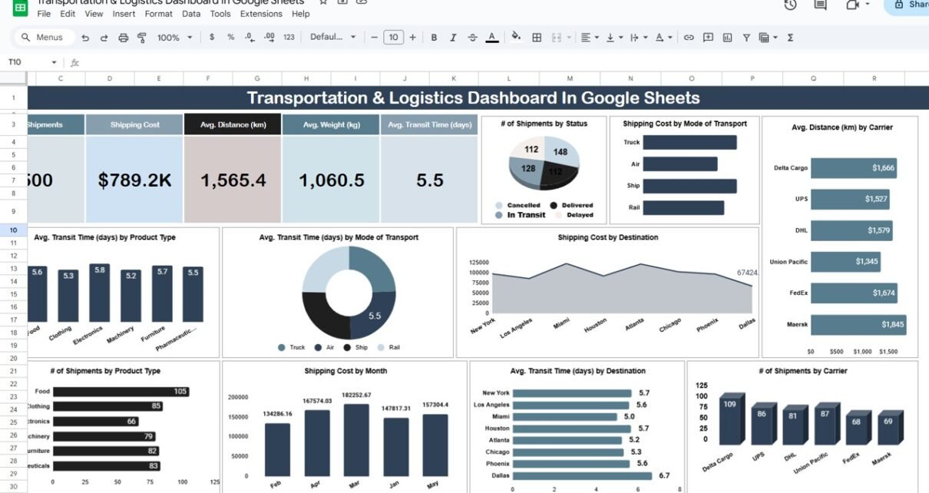Open the Help menu
The width and height of the screenshot is (929, 493).
tap(301, 14)
